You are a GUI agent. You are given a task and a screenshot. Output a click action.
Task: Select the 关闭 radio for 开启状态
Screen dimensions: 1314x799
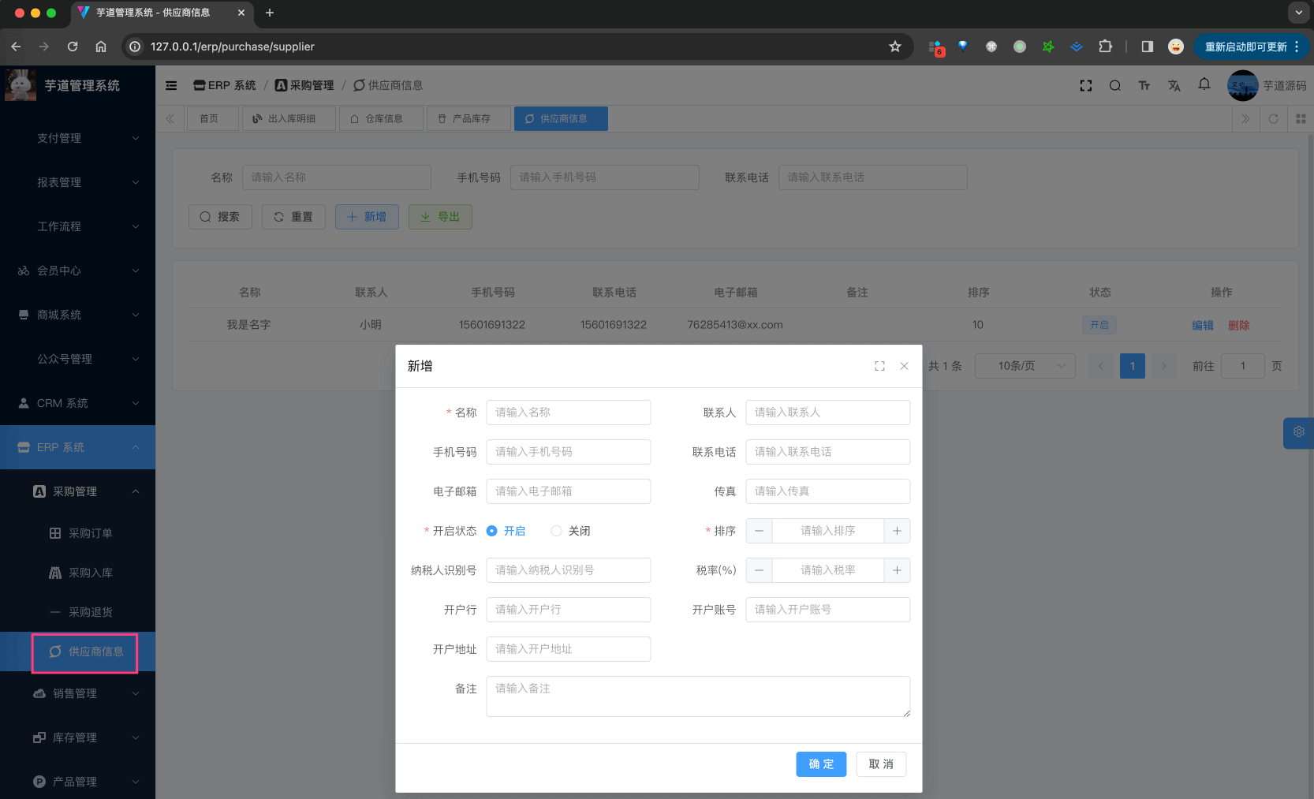tap(557, 531)
